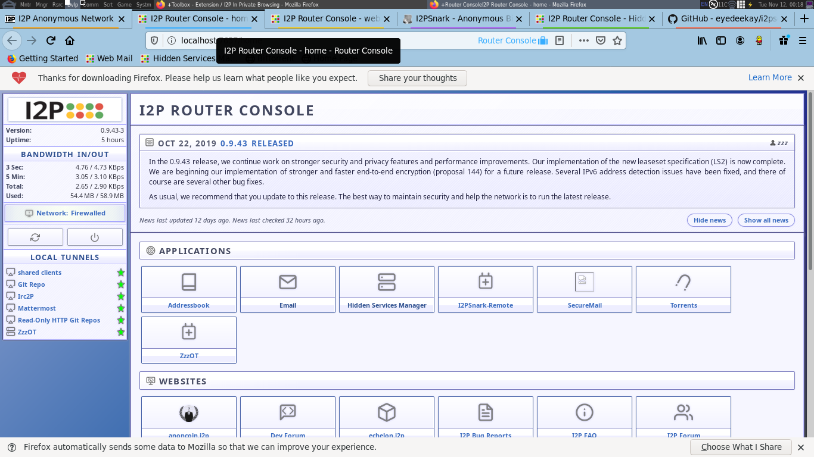Viewport: 814px width, 457px height.
Task: Open the Firefox Library dropdown
Action: coord(702,40)
